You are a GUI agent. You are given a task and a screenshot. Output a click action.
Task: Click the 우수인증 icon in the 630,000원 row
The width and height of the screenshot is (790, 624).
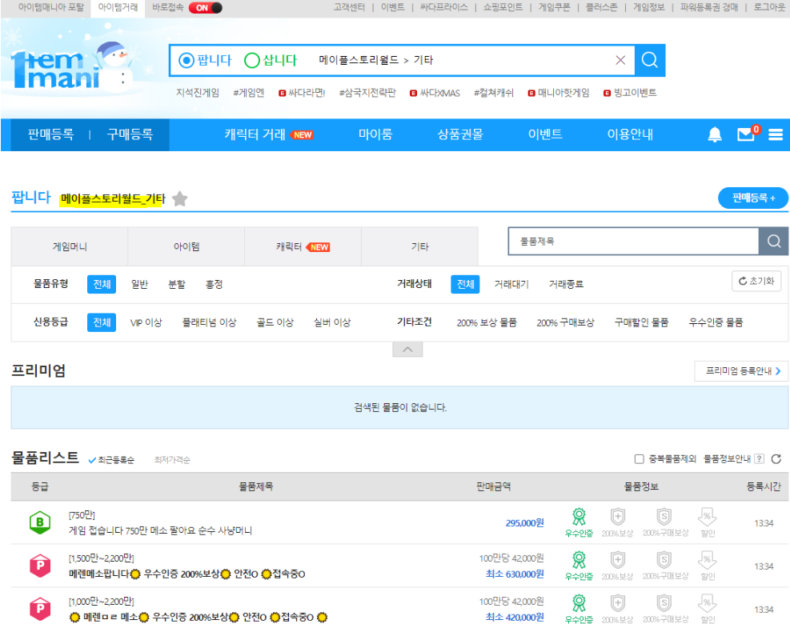[579, 566]
